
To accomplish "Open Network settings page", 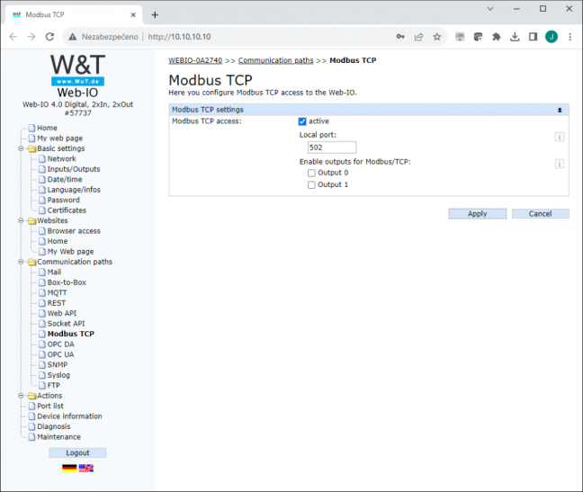I will tap(62, 158).
